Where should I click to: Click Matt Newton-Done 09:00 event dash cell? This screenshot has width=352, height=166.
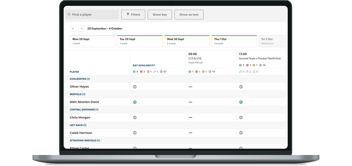point(190,102)
